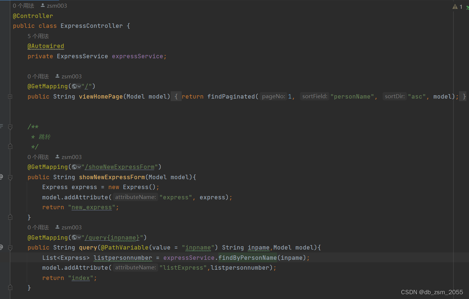The height and width of the screenshot is (299, 469).
Task: Click the "/query{inpname}" URL string
Action: point(112,238)
